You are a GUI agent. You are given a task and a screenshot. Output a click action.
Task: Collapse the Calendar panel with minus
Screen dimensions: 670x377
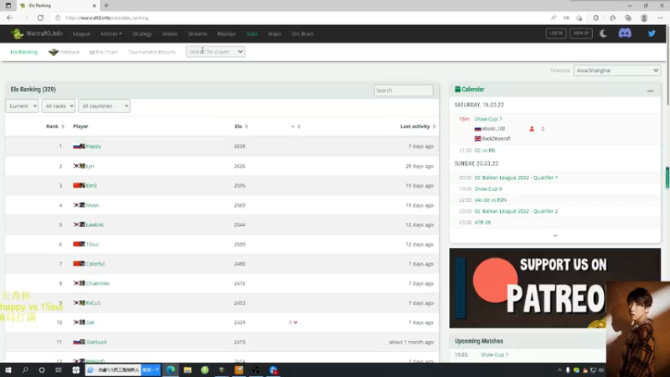pyautogui.click(x=650, y=90)
